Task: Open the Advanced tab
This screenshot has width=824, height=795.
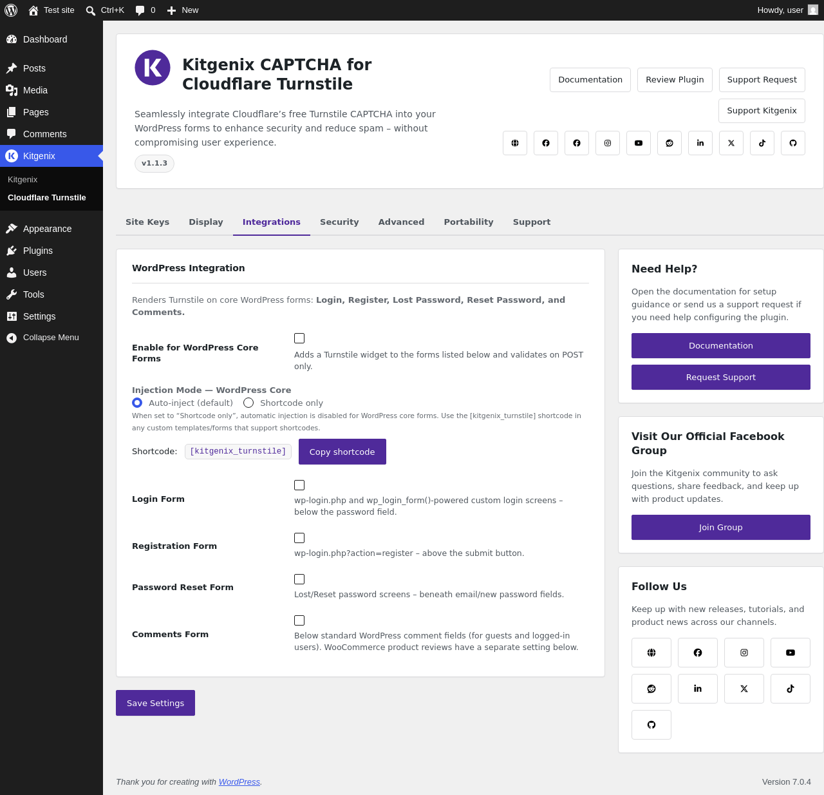Action: pyautogui.click(x=401, y=222)
